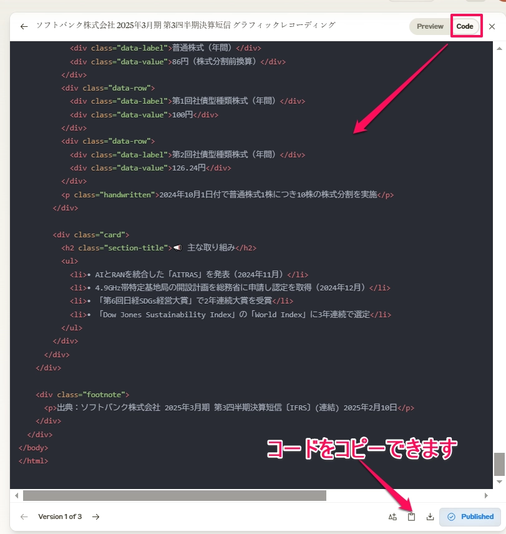
Task: Click the data-value line showing 126.24円
Action: [150, 168]
